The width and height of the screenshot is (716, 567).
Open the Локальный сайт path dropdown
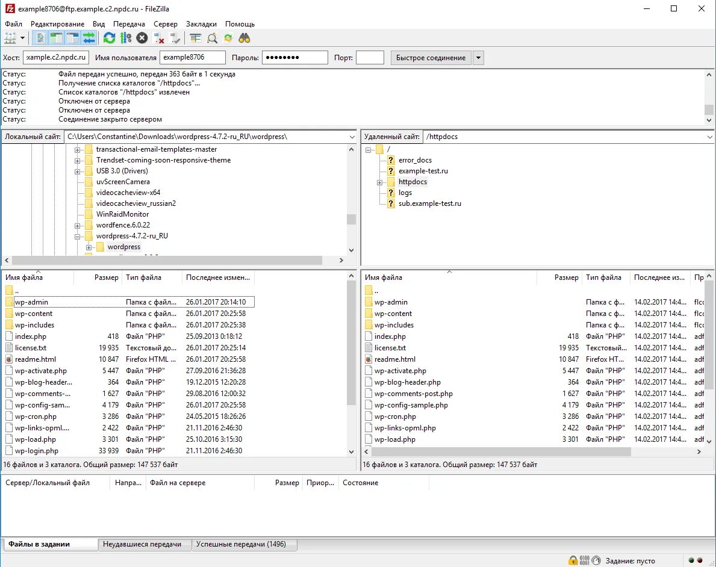point(352,137)
